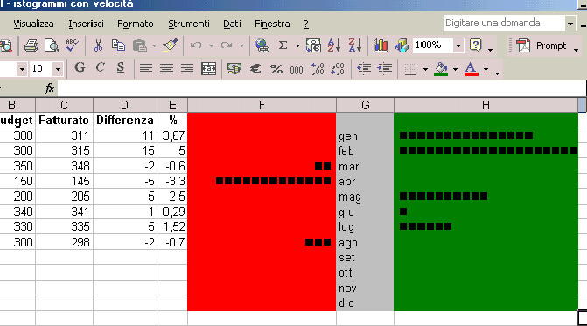Image resolution: width=587 pixels, height=326 pixels.
Task: Open the borders style dropdown
Action: 425,69
